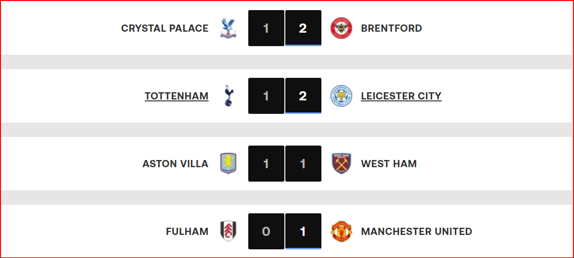Click the Fulham club crest

(228, 232)
